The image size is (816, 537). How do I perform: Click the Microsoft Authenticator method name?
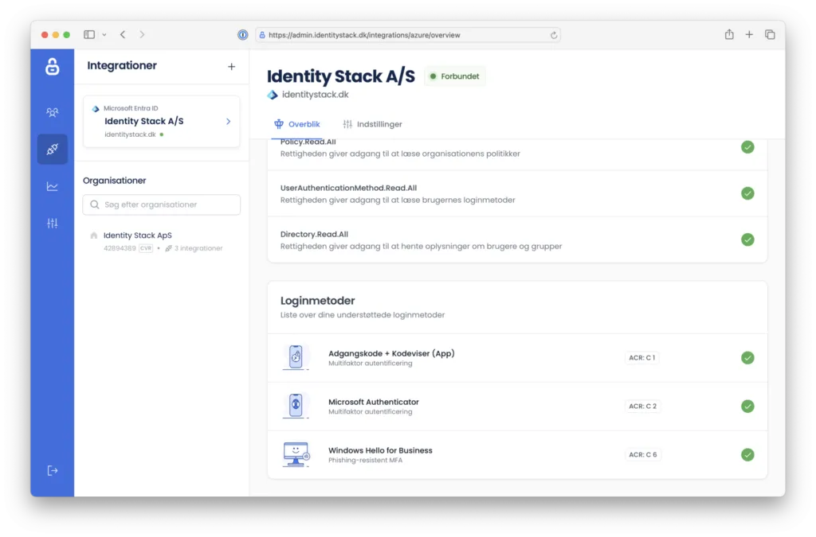(x=373, y=402)
